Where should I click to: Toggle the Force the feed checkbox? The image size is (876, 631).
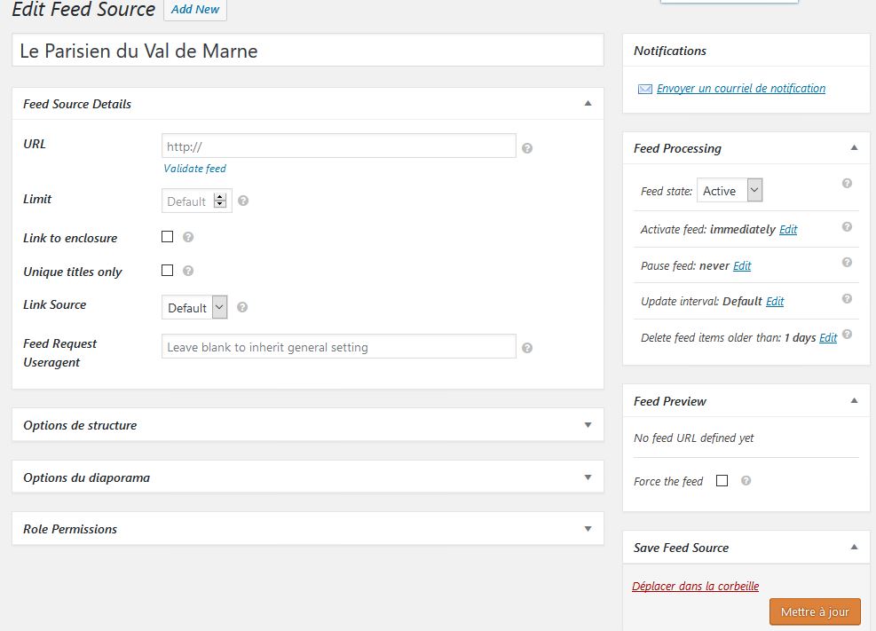click(722, 481)
